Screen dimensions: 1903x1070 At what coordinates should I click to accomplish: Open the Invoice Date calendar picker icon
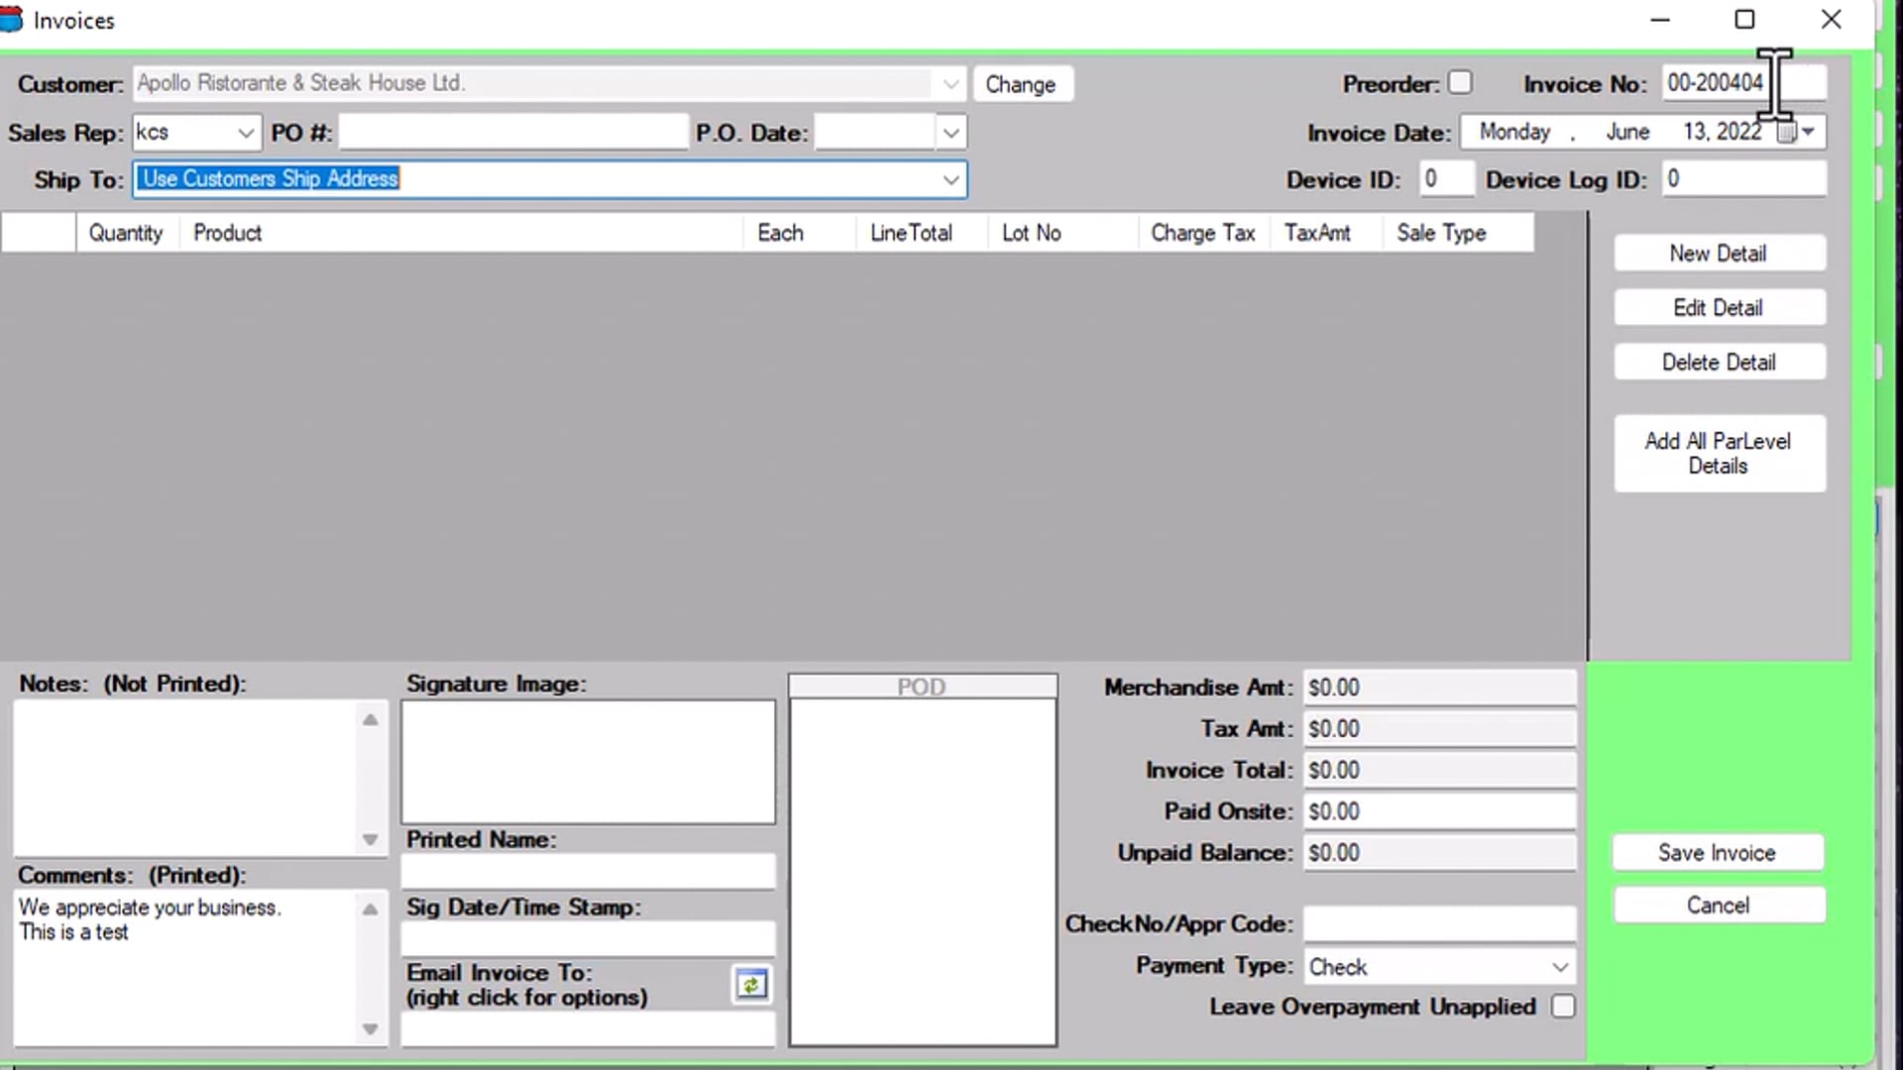(x=1786, y=132)
